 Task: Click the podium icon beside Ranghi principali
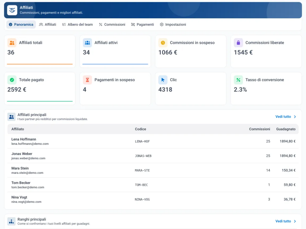click(x=11, y=221)
